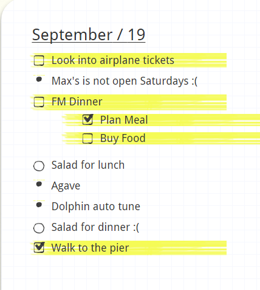Select the Plan Meal subtask text
Screen dimensions: 260x290
pos(124,119)
